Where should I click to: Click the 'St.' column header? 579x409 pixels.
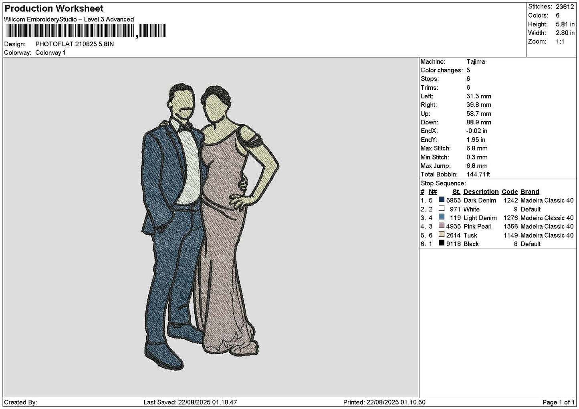click(456, 192)
